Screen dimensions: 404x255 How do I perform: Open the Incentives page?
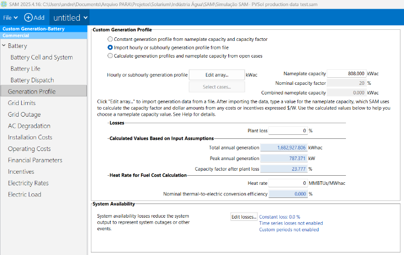pos(21,172)
